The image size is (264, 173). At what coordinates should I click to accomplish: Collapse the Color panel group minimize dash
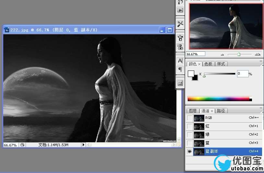[261, 61]
